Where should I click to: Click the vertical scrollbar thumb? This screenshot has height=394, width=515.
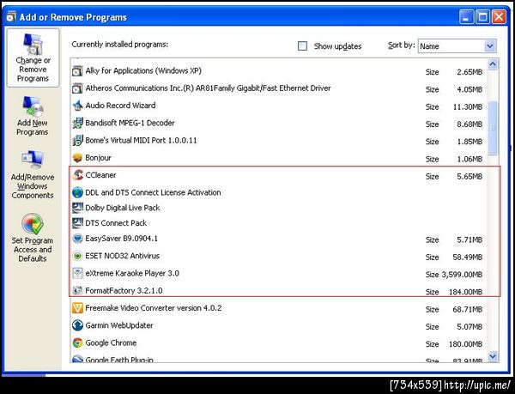point(493,128)
